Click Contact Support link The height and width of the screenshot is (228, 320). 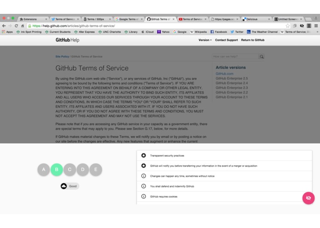click(227, 40)
